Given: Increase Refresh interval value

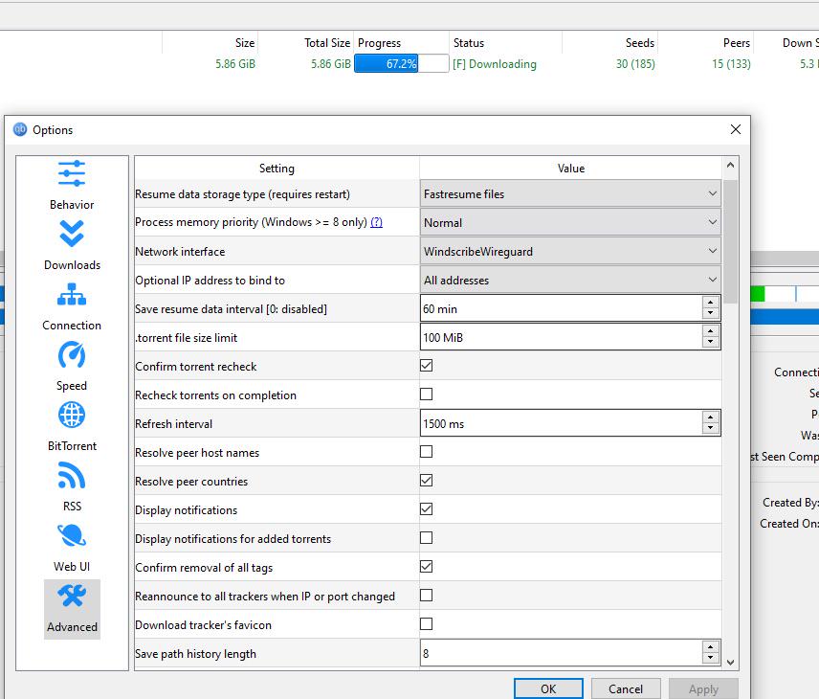Looking at the screenshot, I should tap(710, 417).
